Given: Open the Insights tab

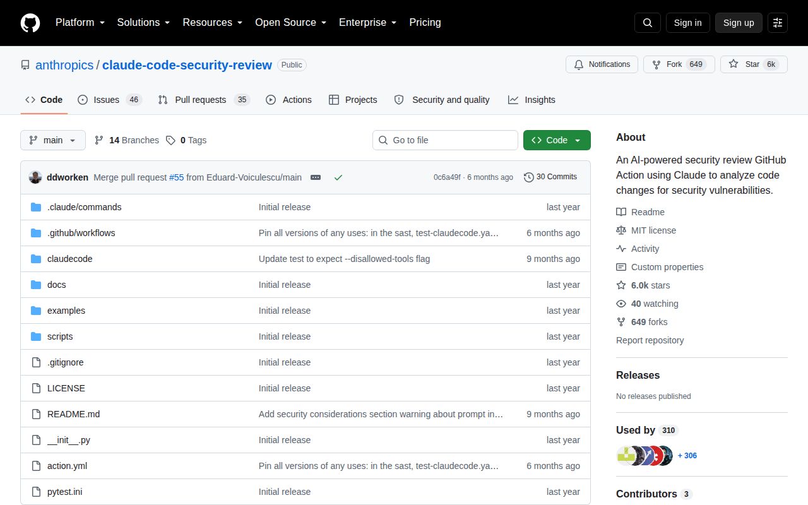Looking at the screenshot, I should point(532,100).
